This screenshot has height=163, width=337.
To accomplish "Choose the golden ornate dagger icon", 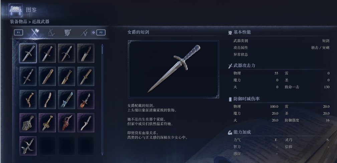I will [x=47, y=123].
